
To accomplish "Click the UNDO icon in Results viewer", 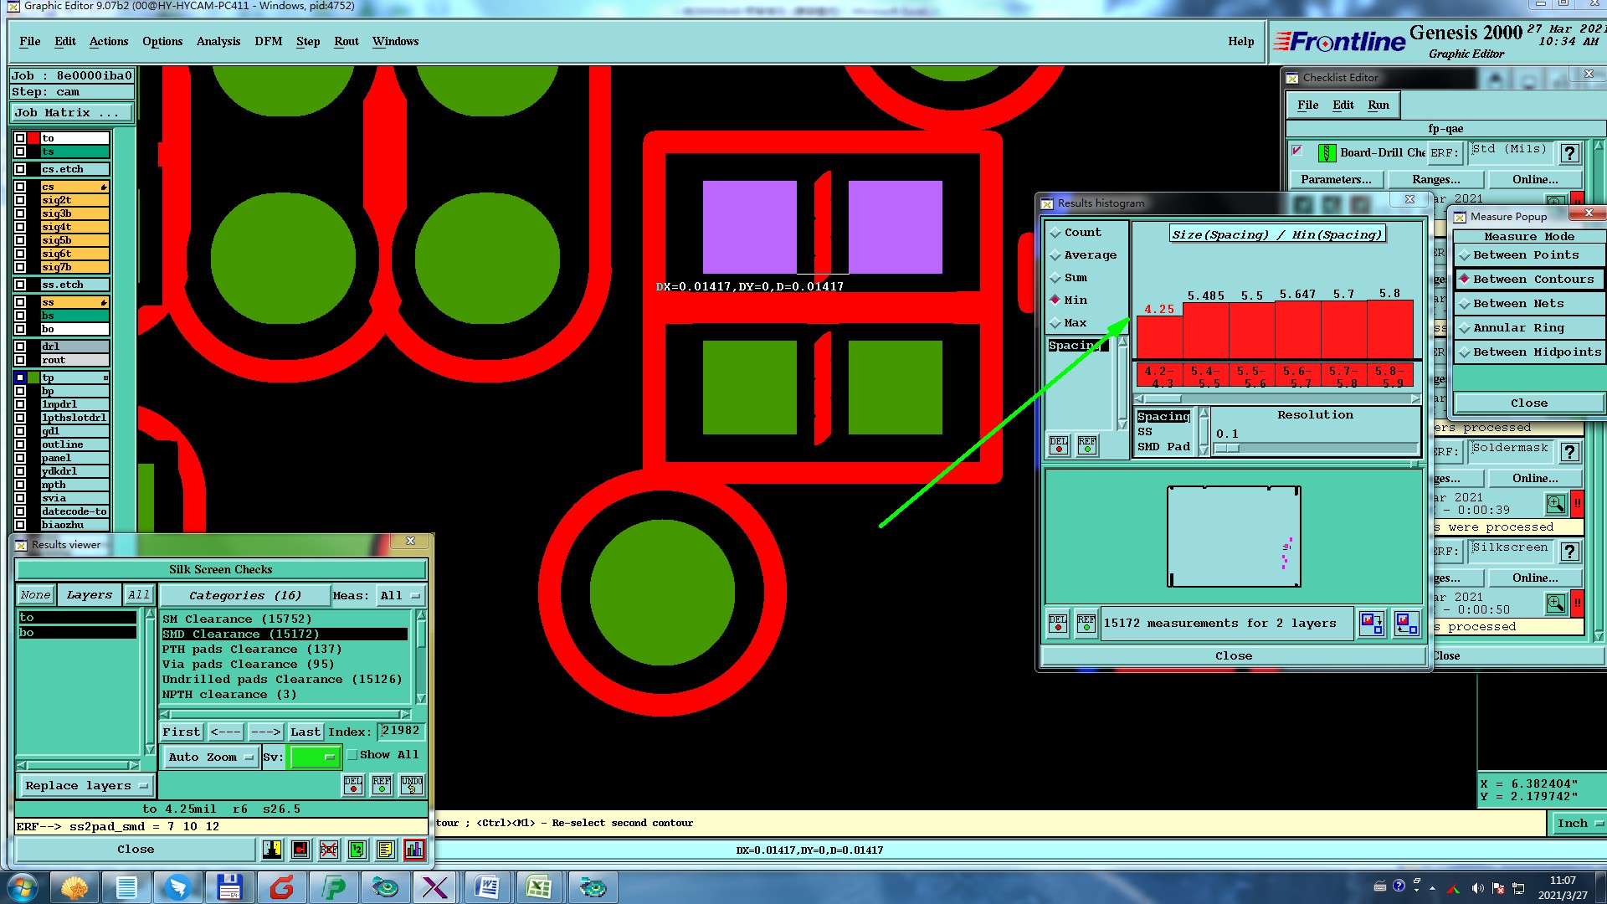I will point(411,784).
